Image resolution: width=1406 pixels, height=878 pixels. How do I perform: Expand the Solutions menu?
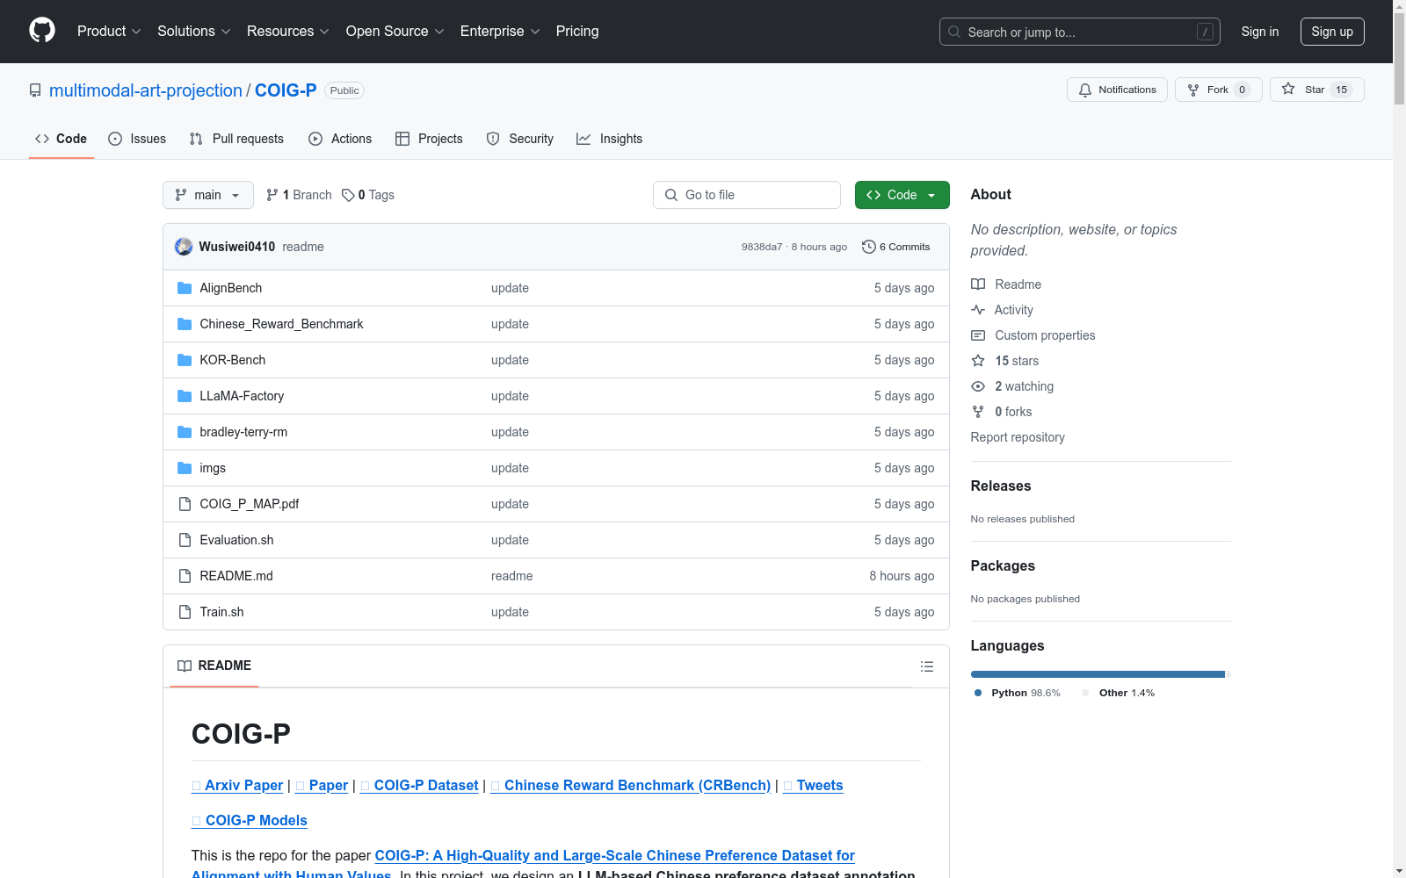194,32
